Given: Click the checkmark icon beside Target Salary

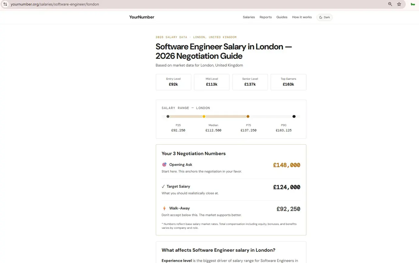Looking at the screenshot, I should [163, 186].
